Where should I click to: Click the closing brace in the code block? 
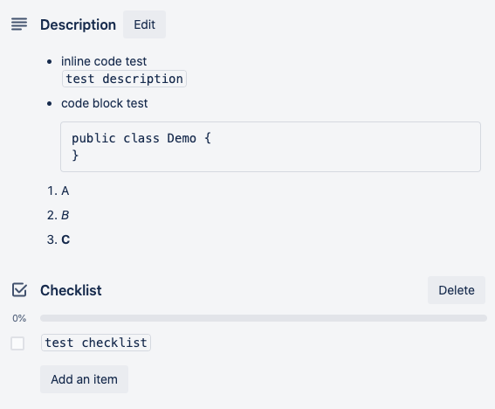pyautogui.click(x=75, y=156)
